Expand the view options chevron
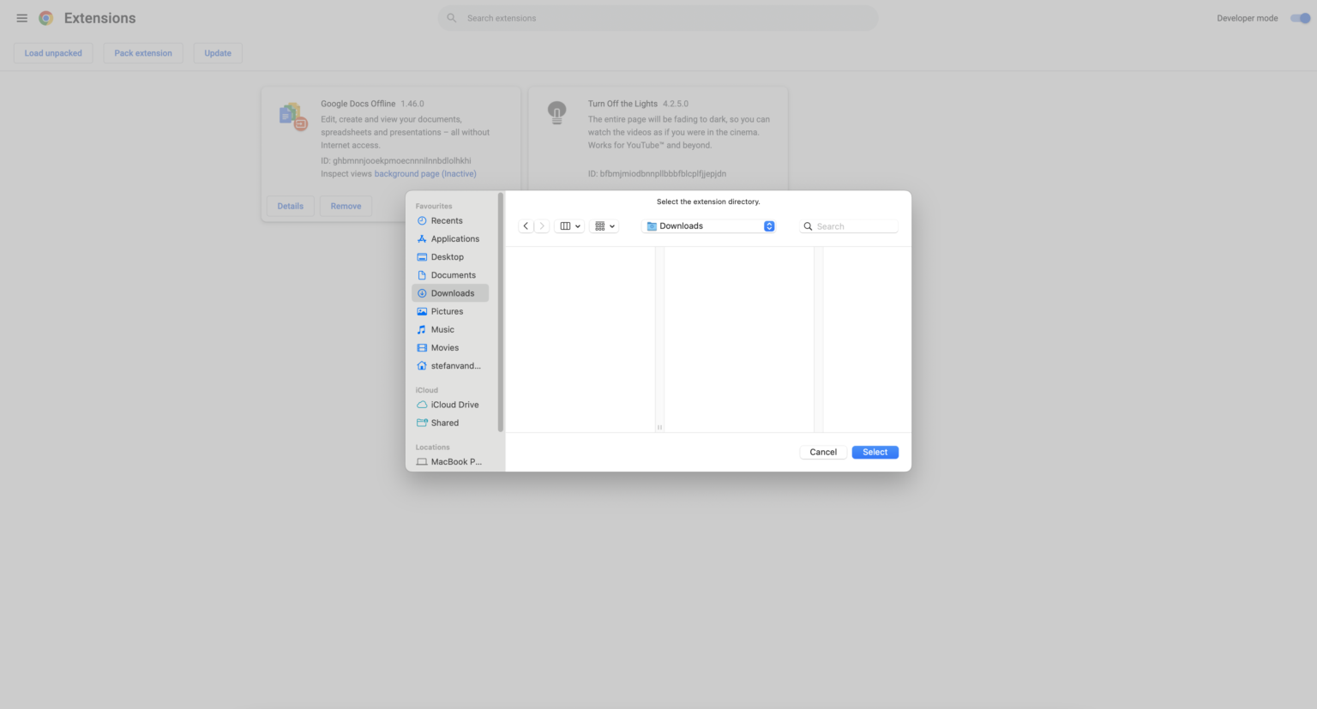This screenshot has height=709, width=1317. pos(579,225)
